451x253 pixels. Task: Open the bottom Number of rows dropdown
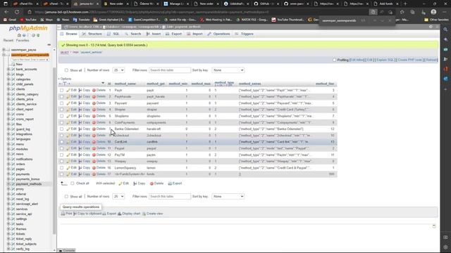pos(118,197)
